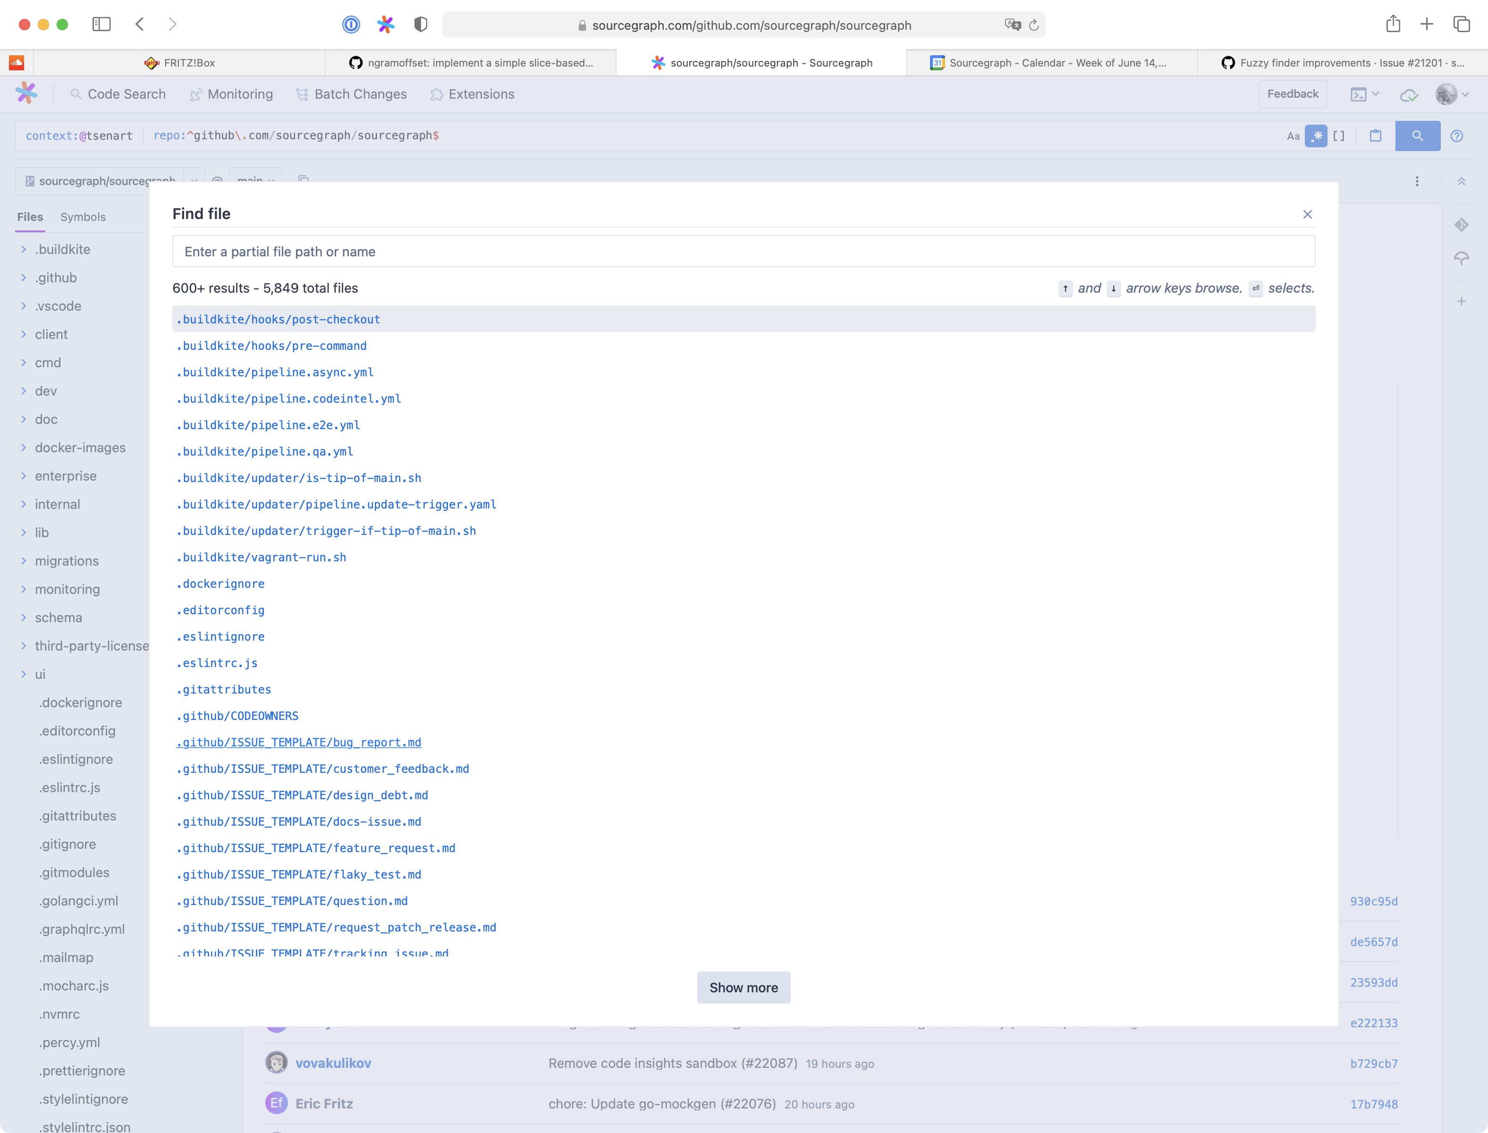
Task: Show the tab overview icon
Action: [x=1461, y=24]
